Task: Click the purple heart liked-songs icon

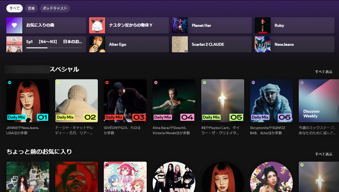Action: 14,25
